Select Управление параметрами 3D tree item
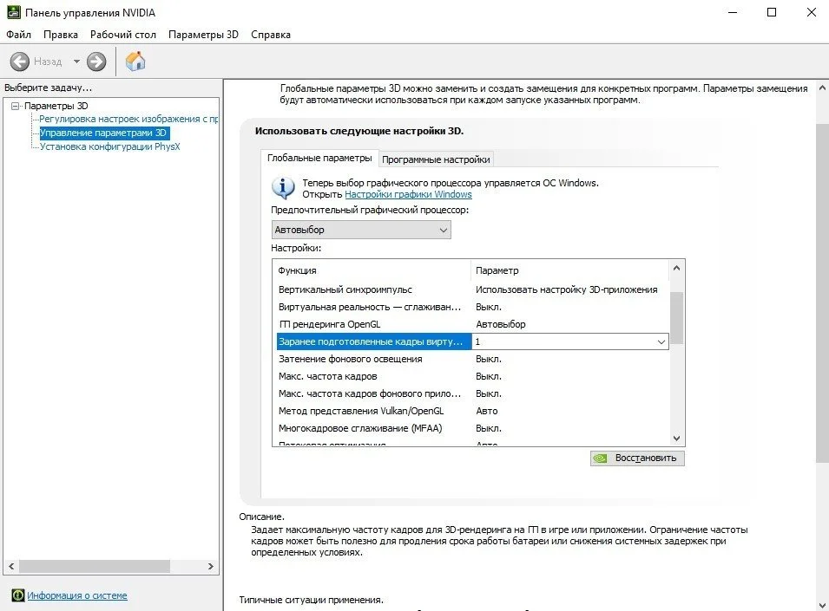Screen dimensions: 829x611 103,133
